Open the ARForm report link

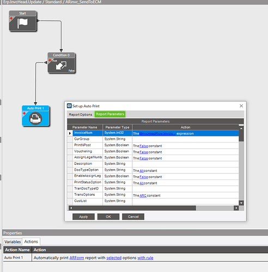(x=77, y=258)
